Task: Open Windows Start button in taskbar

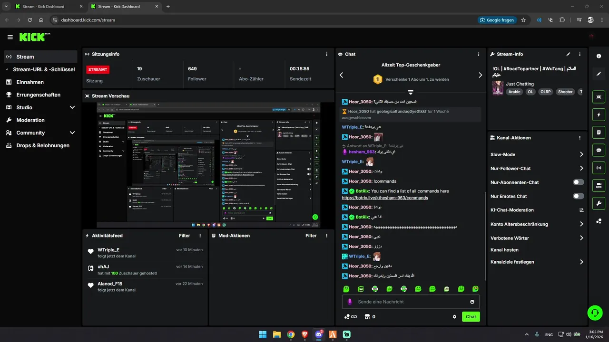Action: pyautogui.click(x=263, y=334)
